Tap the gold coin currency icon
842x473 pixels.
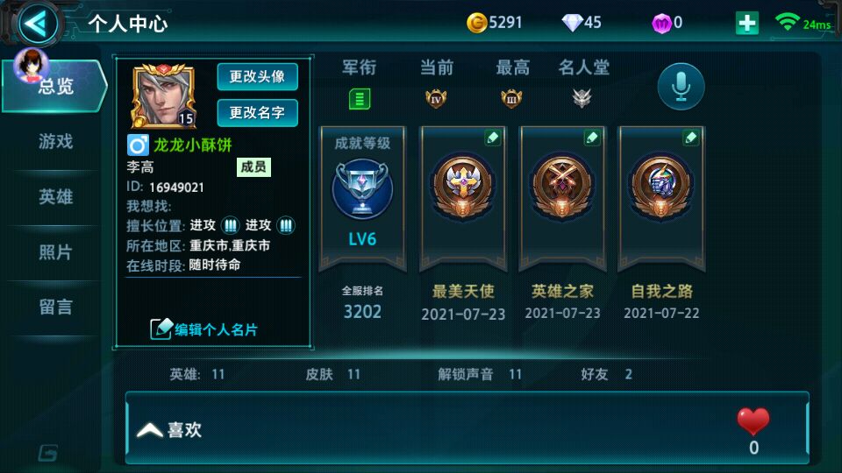click(x=476, y=23)
